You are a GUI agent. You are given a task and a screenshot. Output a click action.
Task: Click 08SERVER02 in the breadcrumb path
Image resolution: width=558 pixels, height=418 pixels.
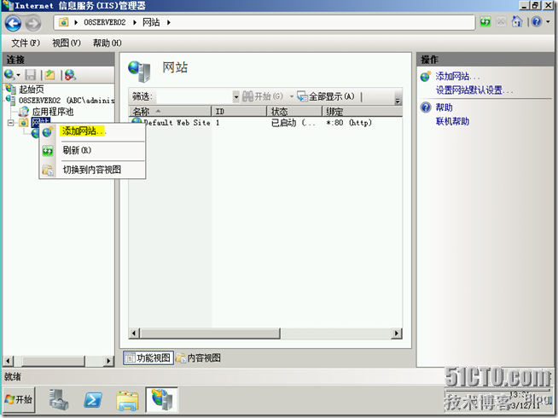coord(105,22)
